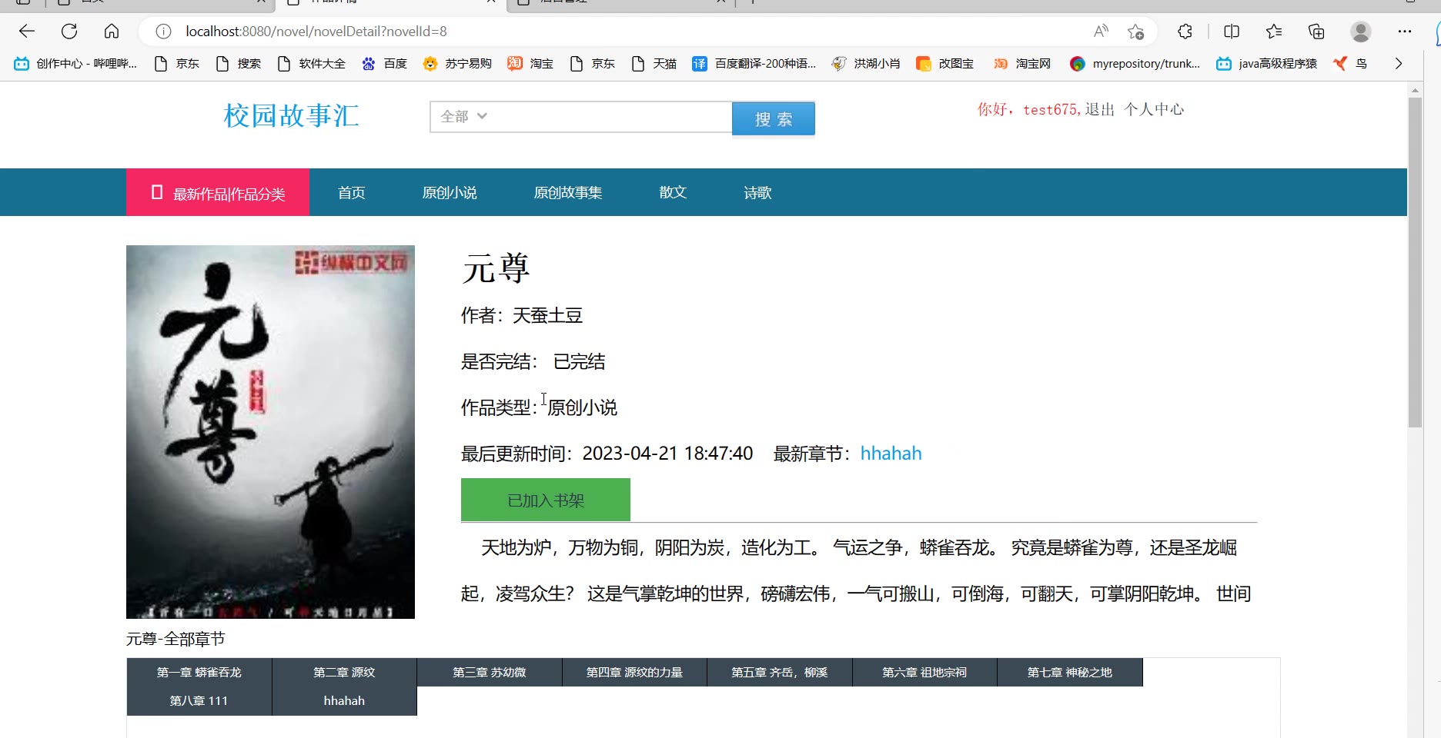Open 软件大全 bookmark

tap(312, 64)
